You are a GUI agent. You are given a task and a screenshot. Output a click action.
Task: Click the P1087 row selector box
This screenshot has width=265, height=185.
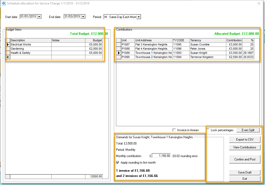119,44
